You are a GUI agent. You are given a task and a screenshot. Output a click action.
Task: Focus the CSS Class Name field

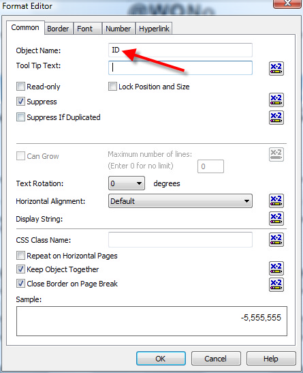coord(180,240)
